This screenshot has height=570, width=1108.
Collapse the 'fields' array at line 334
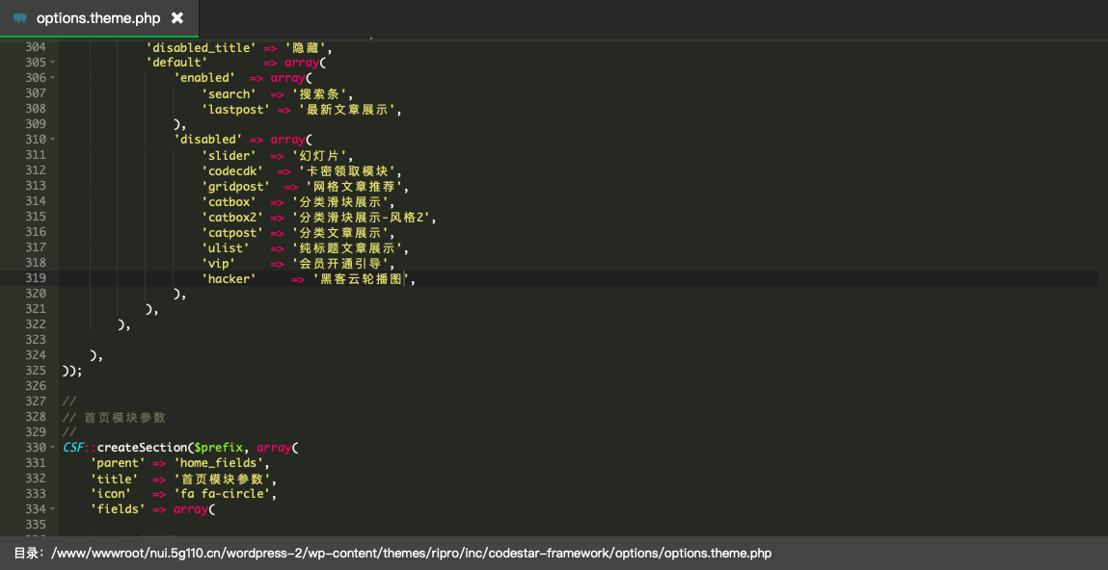[x=52, y=509]
